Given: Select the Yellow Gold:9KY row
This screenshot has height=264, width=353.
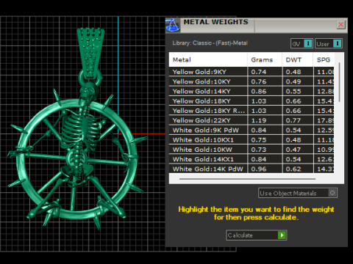Looking at the screenshot, I should click(252, 72).
